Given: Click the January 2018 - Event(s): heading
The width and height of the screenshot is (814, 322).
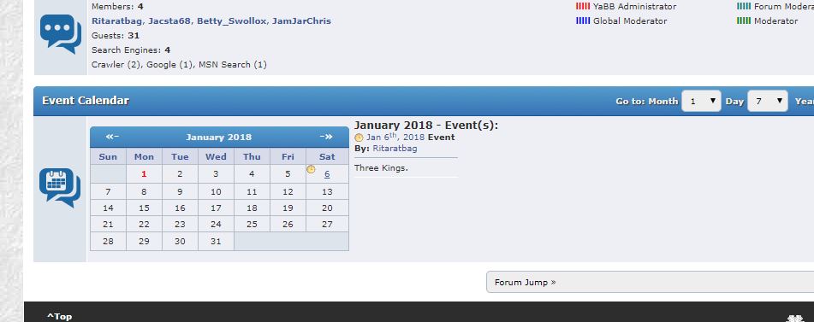Looking at the screenshot, I should click(425, 126).
